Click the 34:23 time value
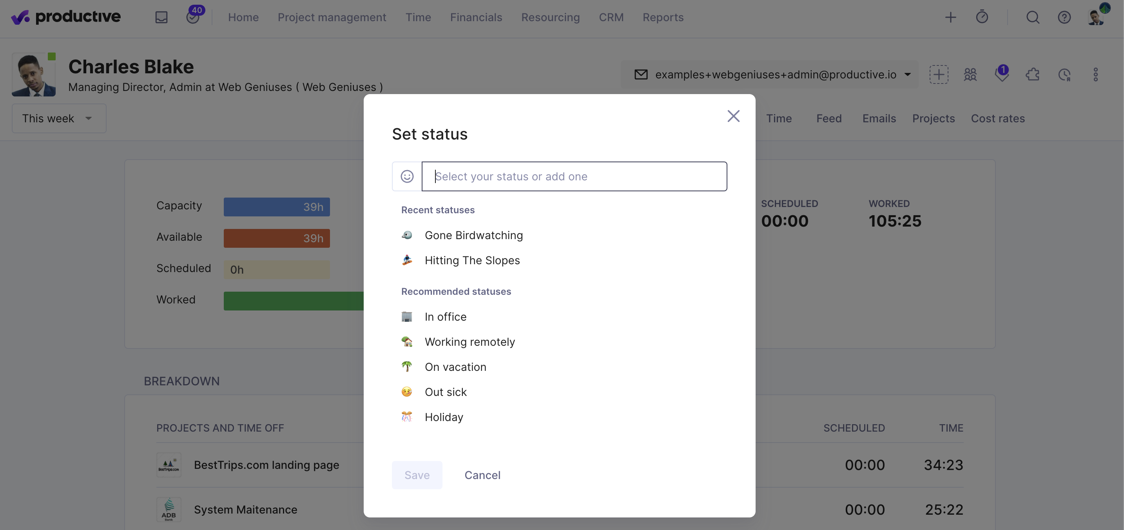 tap(943, 465)
